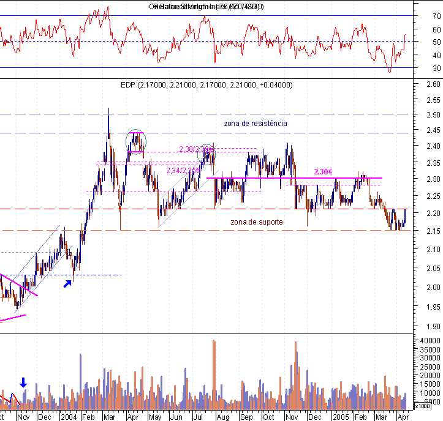Image resolution: width=443 pixels, height=421 pixels.
Task: Click the magenta '2.30€' price label
Action: (323, 172)
